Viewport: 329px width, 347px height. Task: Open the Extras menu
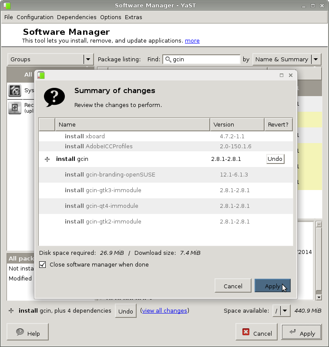(133, 17)
